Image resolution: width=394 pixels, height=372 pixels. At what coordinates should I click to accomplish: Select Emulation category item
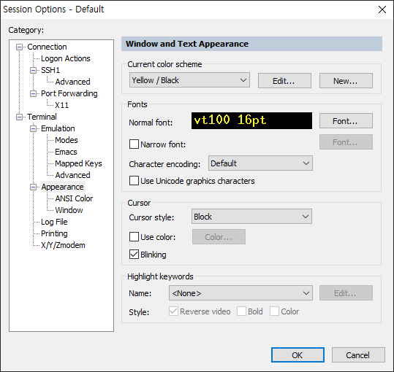[x=58, y=128]
